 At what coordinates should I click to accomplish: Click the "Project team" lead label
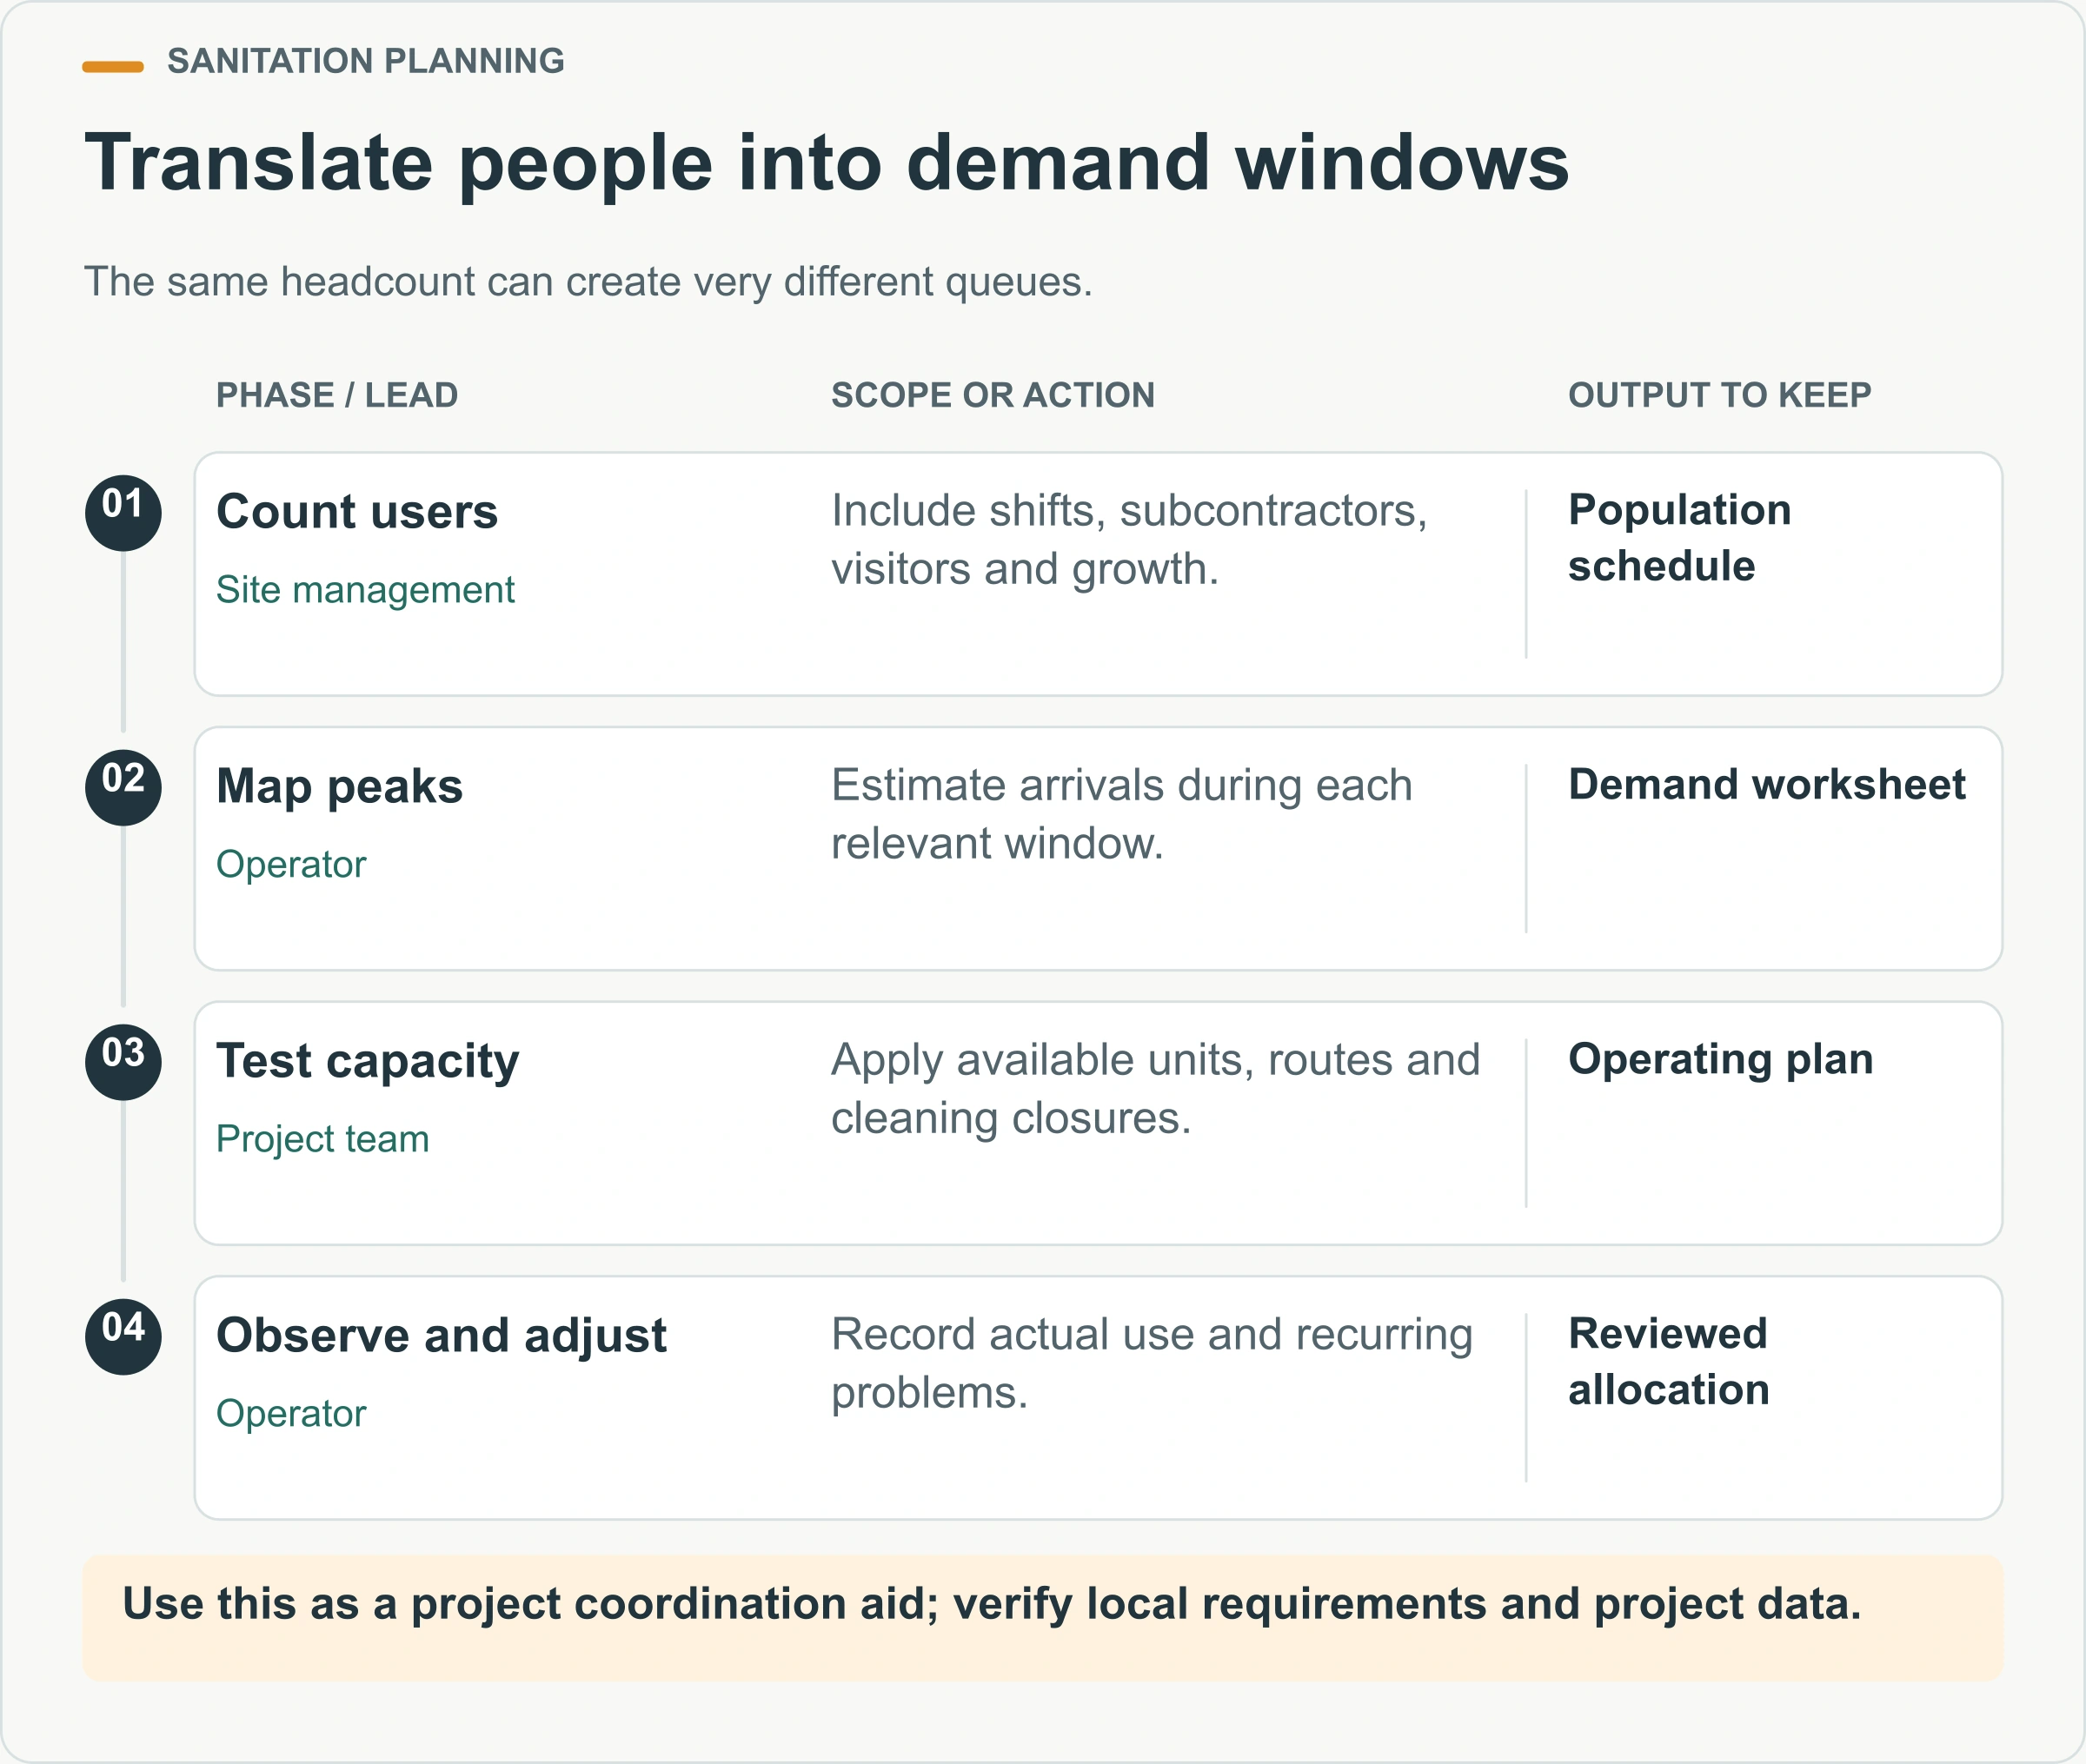[323, 1139]
